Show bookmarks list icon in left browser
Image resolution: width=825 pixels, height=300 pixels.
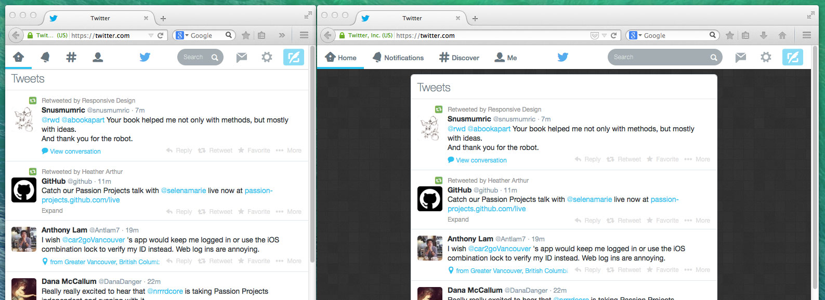point(261,35)
